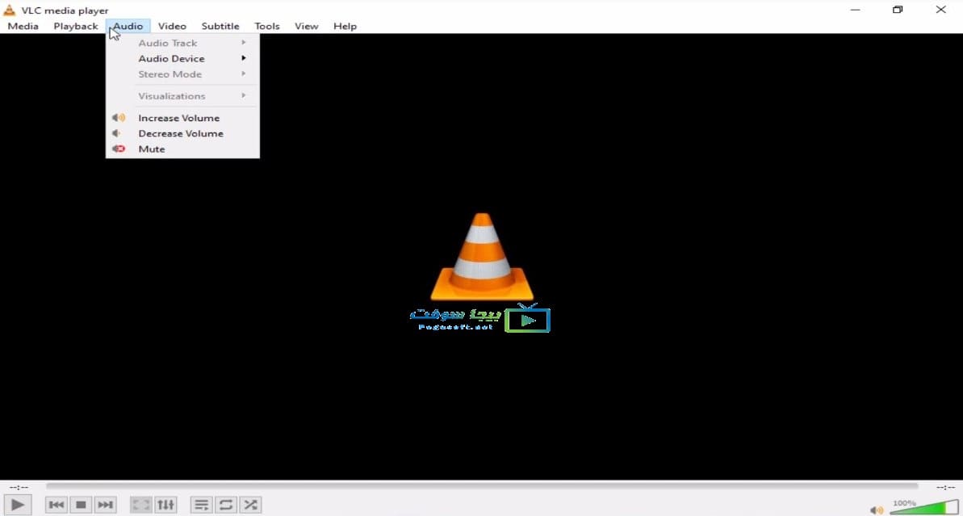Viewport: 963px width, 516px height.
Task: Click the elapsed time label
Action: [19, 487]
